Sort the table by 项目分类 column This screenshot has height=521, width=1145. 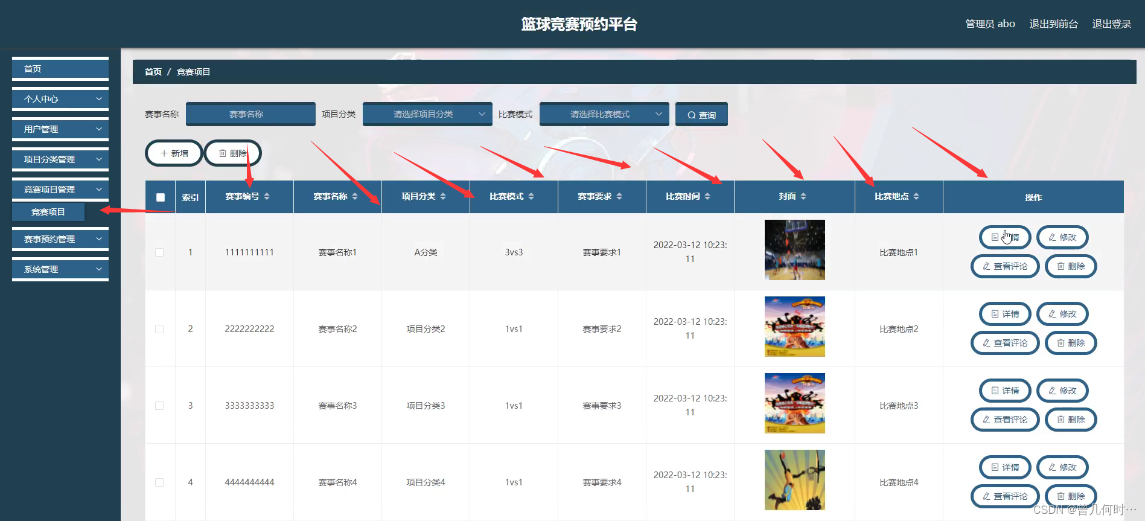click(x=443, y=196)
